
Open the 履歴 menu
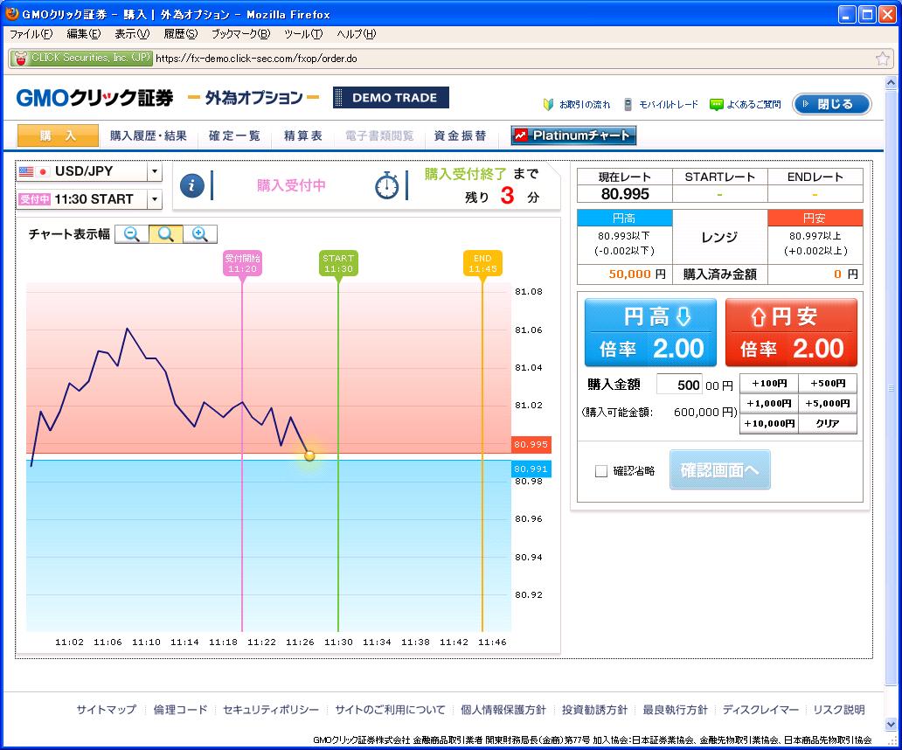[180, 34]
